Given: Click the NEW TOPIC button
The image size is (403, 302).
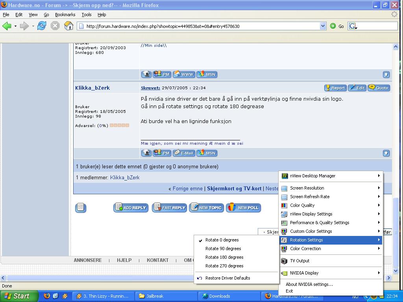Looking at the screenshot, I should 206,208.
